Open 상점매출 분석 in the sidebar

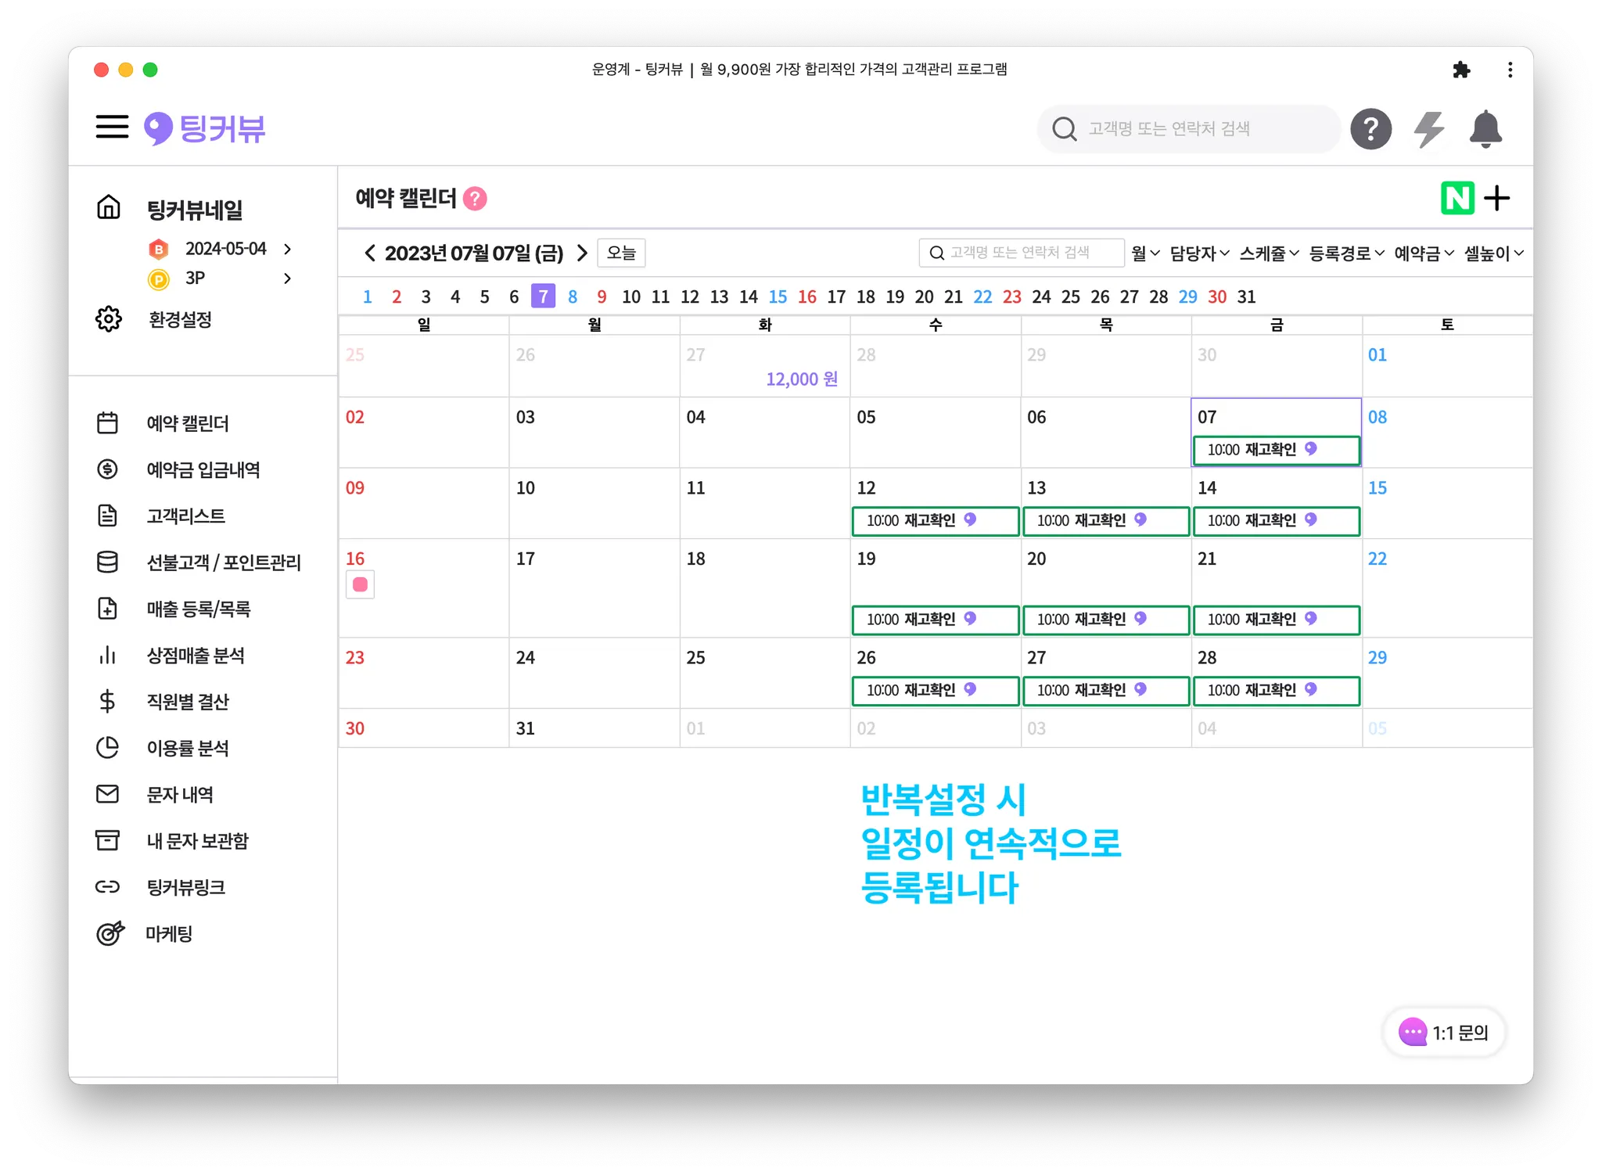196,656
